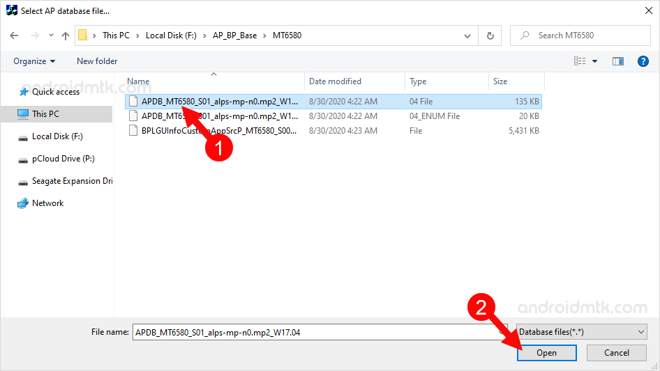Click the 04_ENUM File row's file icon
Screen dimensions: 660x371
[133, 116]
